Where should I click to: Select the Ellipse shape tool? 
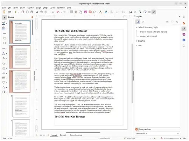point(5,43)
